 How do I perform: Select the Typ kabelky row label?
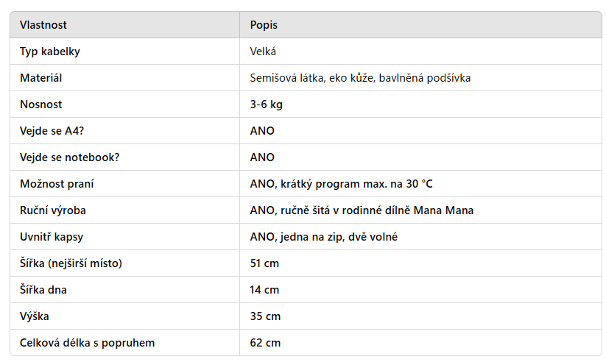pos(50,52)
